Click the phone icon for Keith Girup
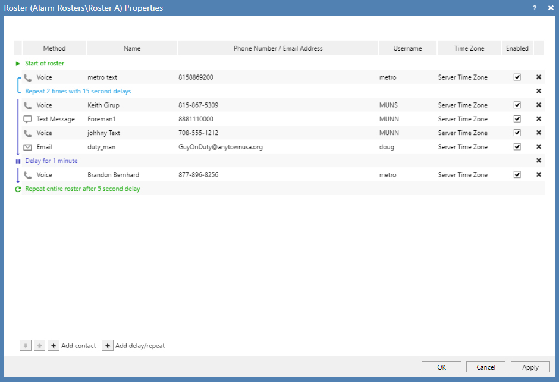The height and width of the screenshot is (382, 559). tap(28, 105)
